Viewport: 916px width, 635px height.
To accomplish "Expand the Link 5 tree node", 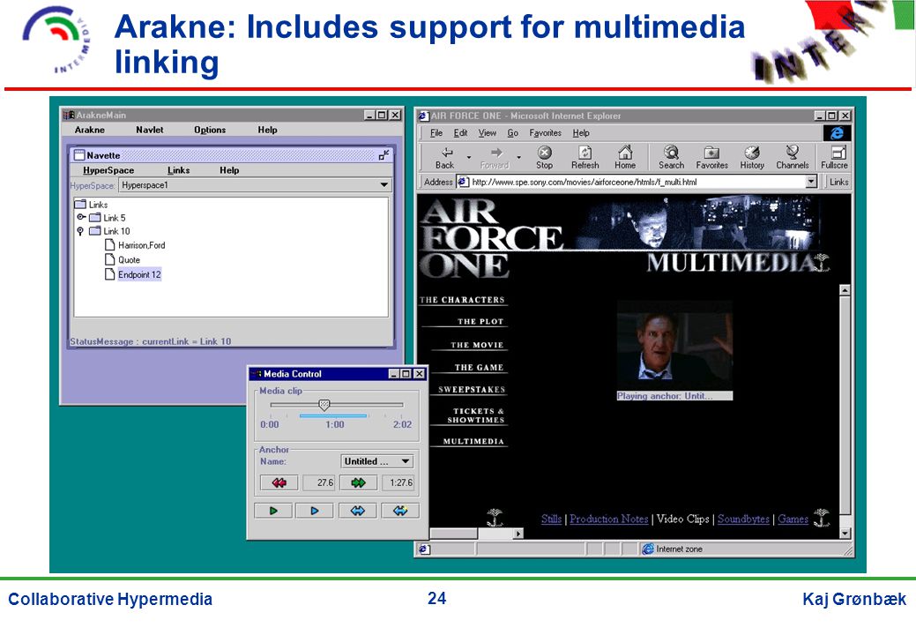I will point(81,217).
